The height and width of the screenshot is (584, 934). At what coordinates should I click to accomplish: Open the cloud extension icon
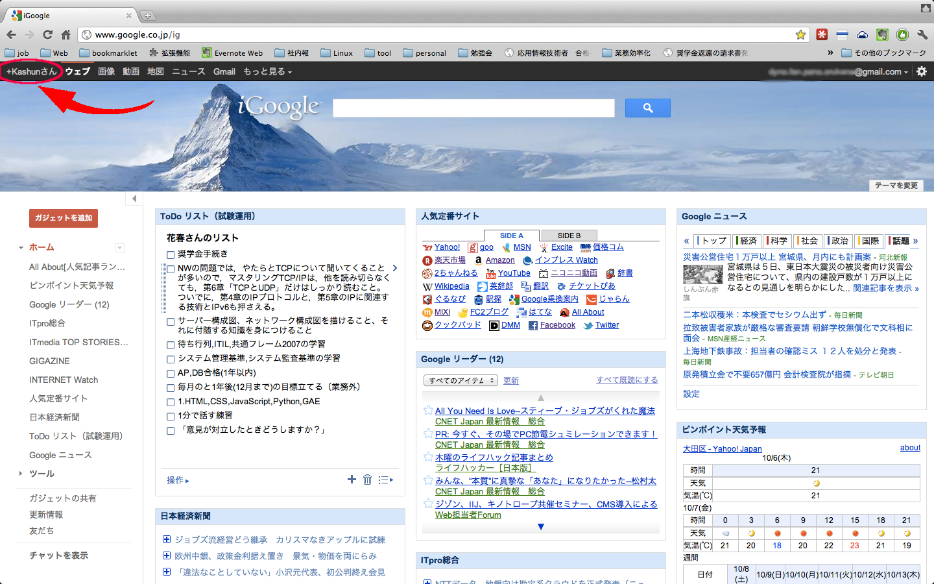pos(862,34)
